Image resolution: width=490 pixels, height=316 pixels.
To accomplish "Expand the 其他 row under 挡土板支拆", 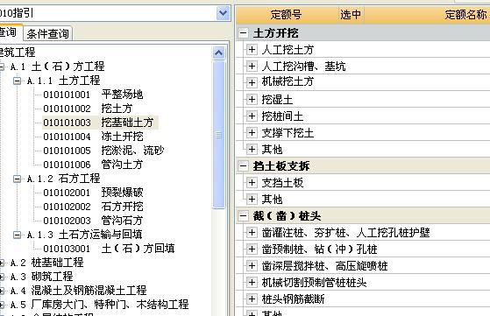I will tap(252, 199).
